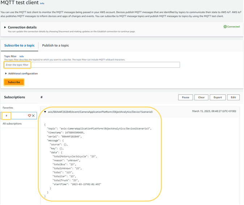This screenshot has width=244, height=205.
Task: Expand Additional configuration options
Action: click(x=6, y=74)
